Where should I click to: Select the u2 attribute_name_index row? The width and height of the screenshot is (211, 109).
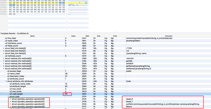pyautogui.click(x=105, y=84)
